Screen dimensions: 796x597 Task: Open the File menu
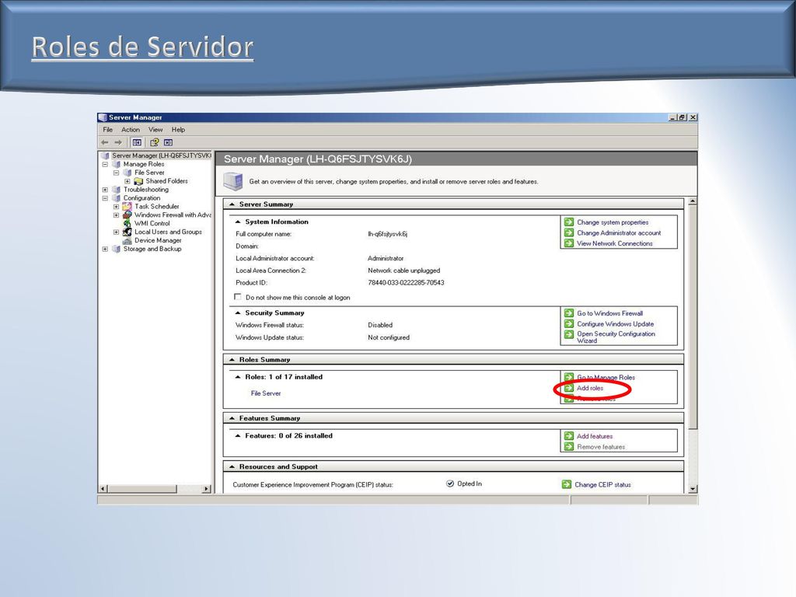click(x=107, y=130)
